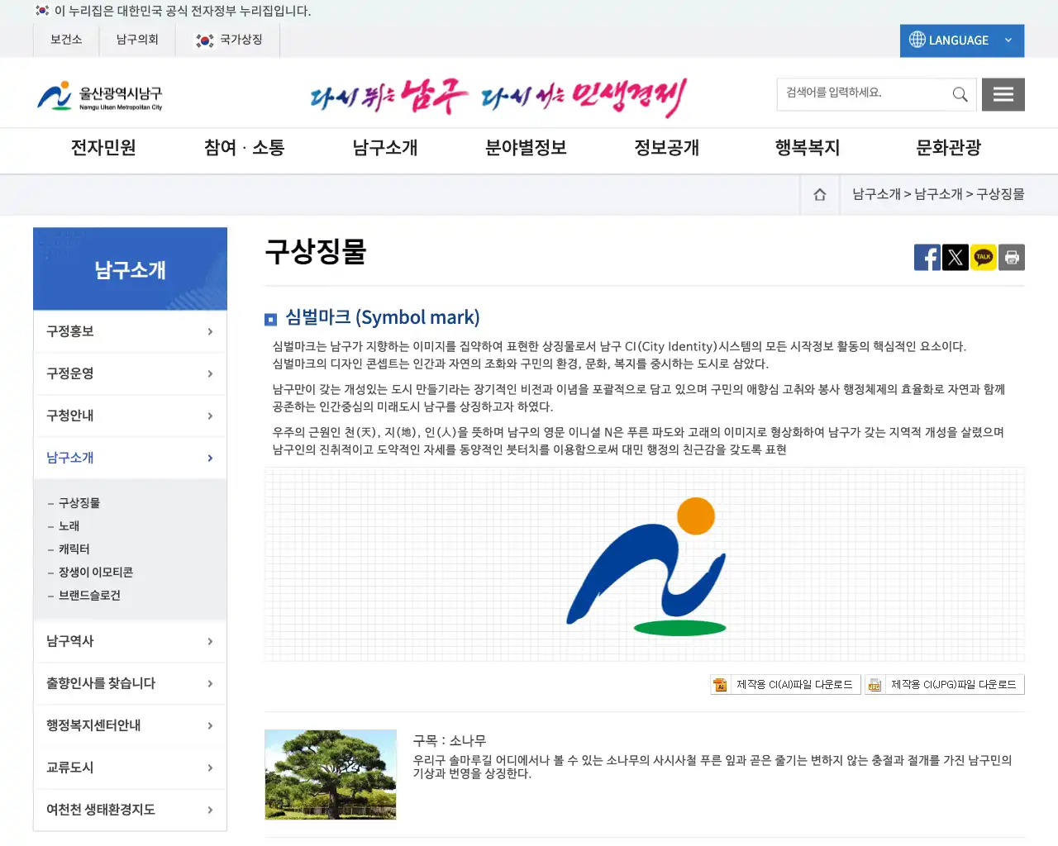Expand 남구역사 sidebar menu

click(130, 641)
